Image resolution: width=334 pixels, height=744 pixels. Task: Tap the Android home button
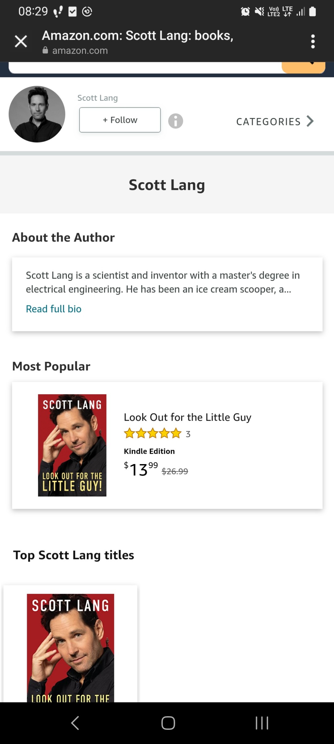pos(168,723)
